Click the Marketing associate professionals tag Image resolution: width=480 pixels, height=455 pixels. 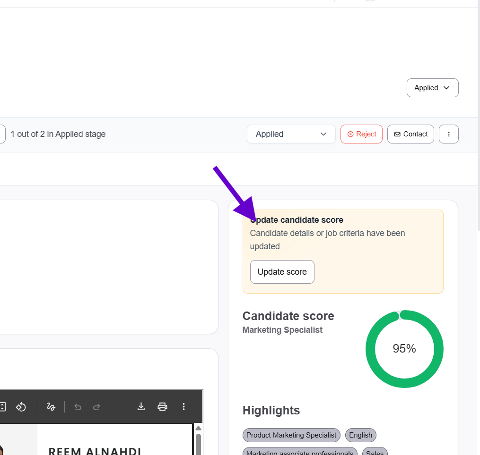coord(300,452)
